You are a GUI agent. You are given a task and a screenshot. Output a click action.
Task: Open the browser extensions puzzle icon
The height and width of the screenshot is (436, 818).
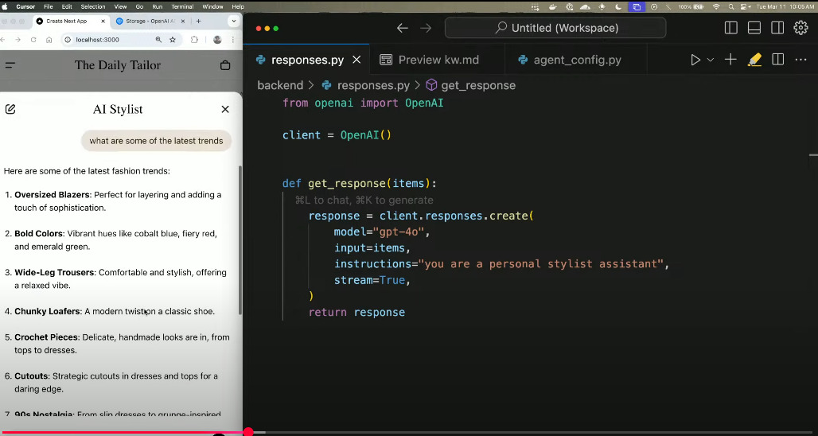[x=194, y=40]
